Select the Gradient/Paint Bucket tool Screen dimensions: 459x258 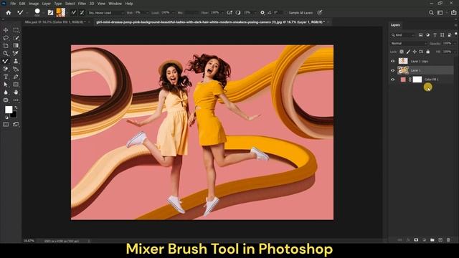click(x=16, y=69)
